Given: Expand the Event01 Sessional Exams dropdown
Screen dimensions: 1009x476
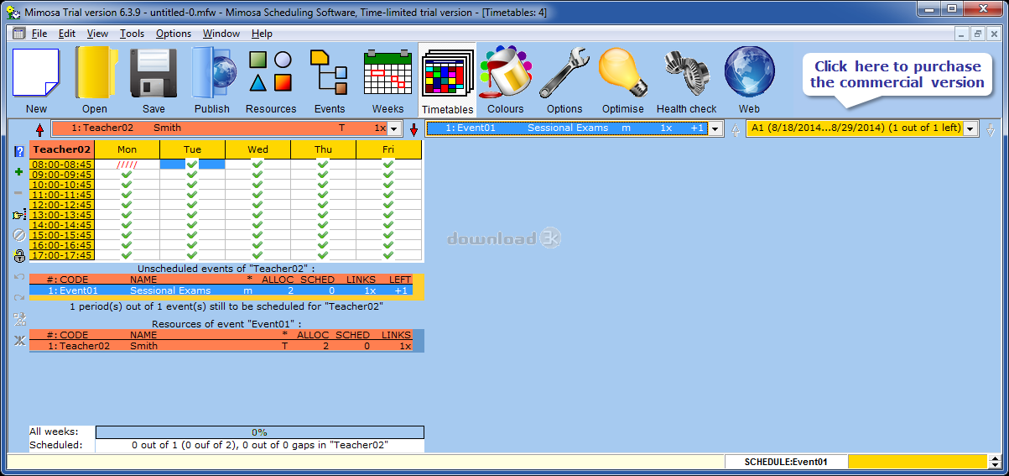Looking at the screenshot, I should coord(715,128).
